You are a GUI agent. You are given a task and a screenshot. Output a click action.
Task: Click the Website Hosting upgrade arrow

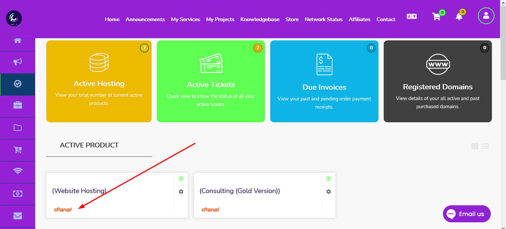pos(181,179)
